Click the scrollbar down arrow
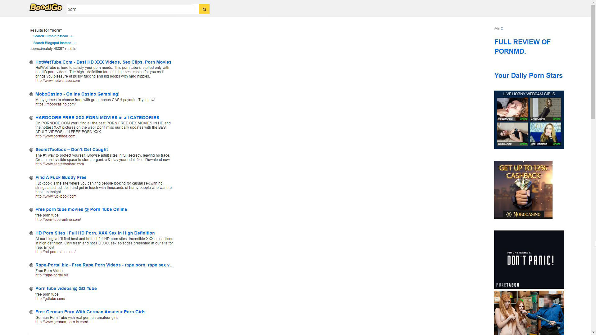The width and height of the screenshot is (596, 335). pyautogui.click(x=593, y=332)
